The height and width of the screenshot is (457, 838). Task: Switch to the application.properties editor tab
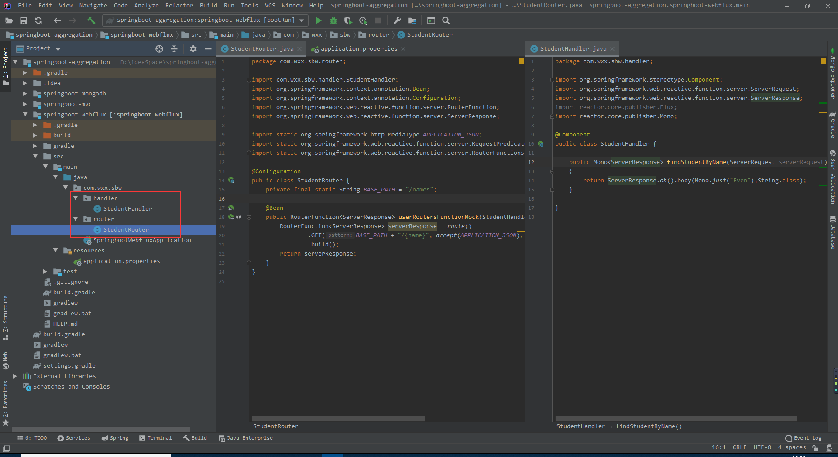coord(358,49)
